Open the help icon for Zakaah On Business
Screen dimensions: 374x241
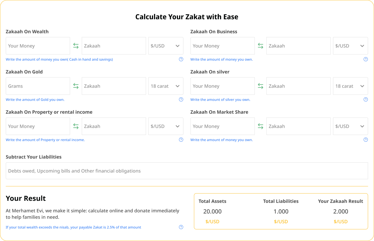click(366, 59)
